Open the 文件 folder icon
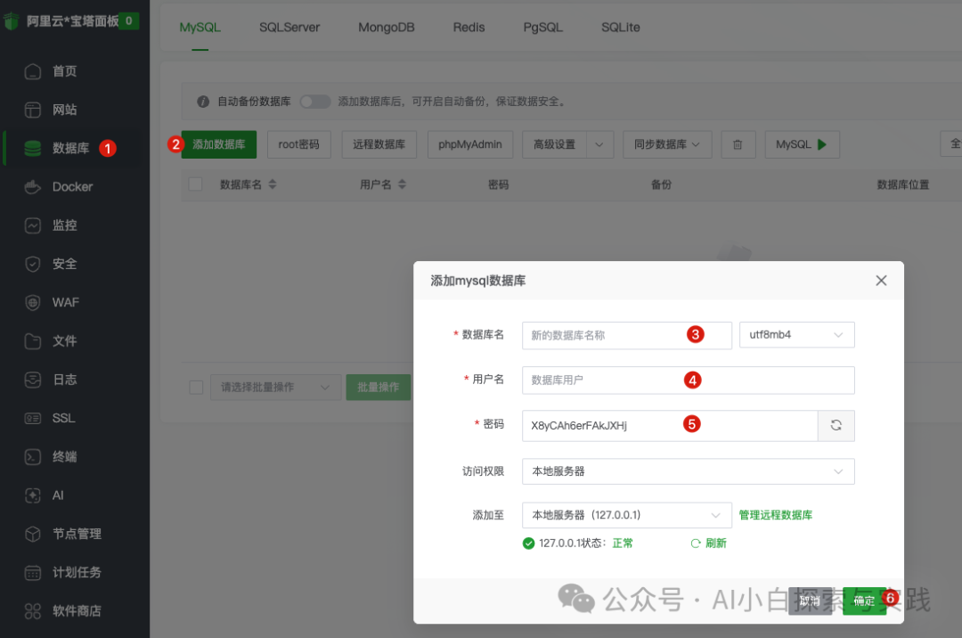This screenshot has width=962, height=638. click(x=33, y=341)
